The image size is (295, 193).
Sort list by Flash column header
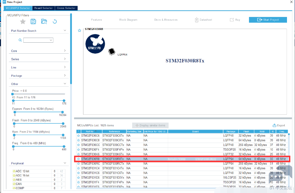(246, 131)
